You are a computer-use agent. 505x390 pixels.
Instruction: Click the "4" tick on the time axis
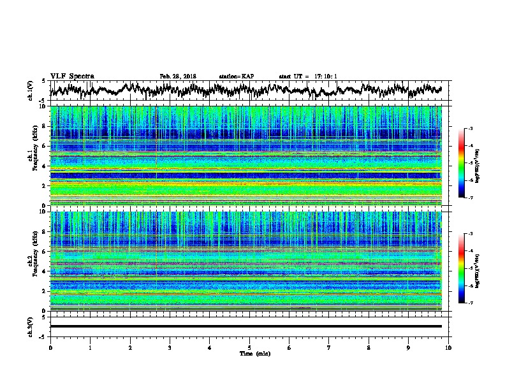tap(209, 347)
